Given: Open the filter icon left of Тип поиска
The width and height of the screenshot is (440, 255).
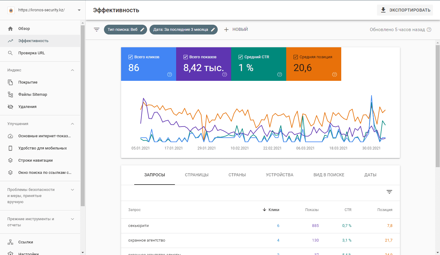Looking at the screenshot, I should click(97, 30).
